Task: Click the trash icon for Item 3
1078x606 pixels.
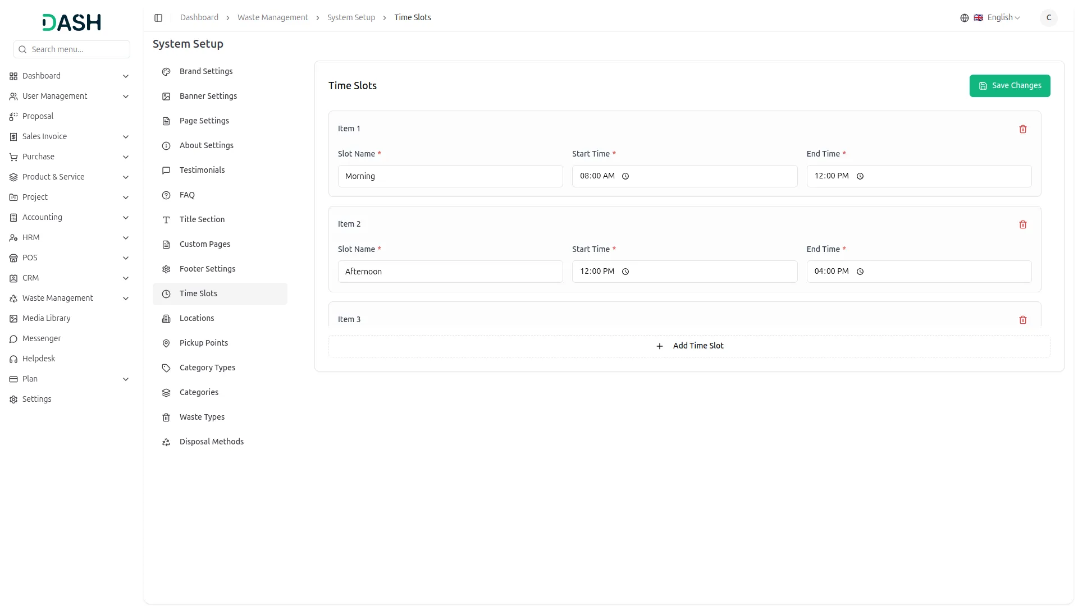Action: coord(1022,320)
